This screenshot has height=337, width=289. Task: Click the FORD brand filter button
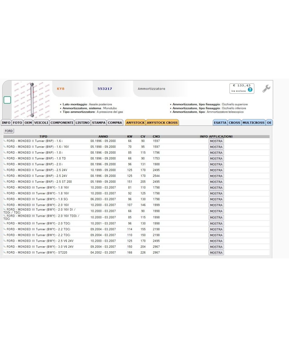point(9,131)
